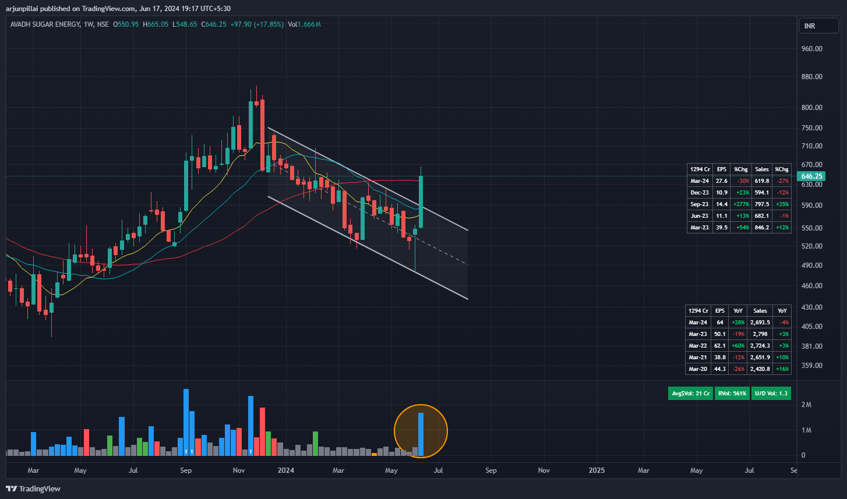Viewport: 847px width, 499px height.
Task: Click the 960.00 price axis label
Action: [x=811, y=49]
